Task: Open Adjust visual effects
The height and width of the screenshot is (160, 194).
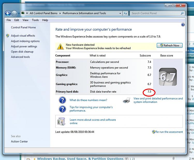Action: pos(23,36)
